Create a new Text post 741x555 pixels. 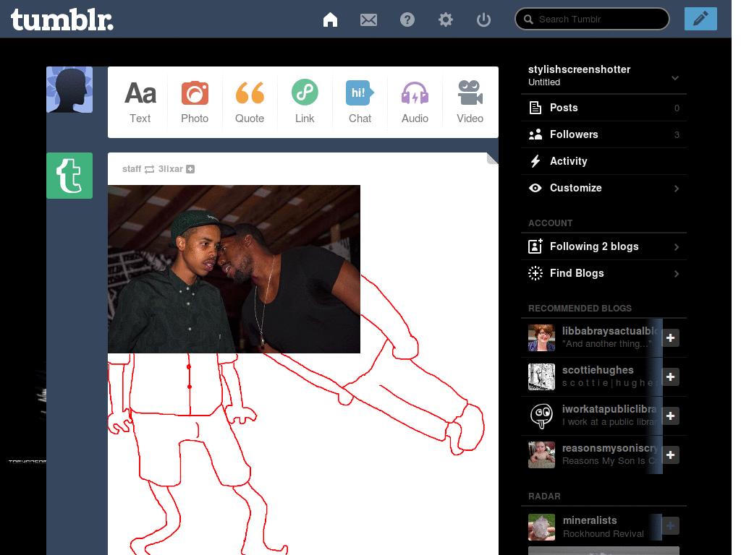pyautogui.click(x=140, y=103)
